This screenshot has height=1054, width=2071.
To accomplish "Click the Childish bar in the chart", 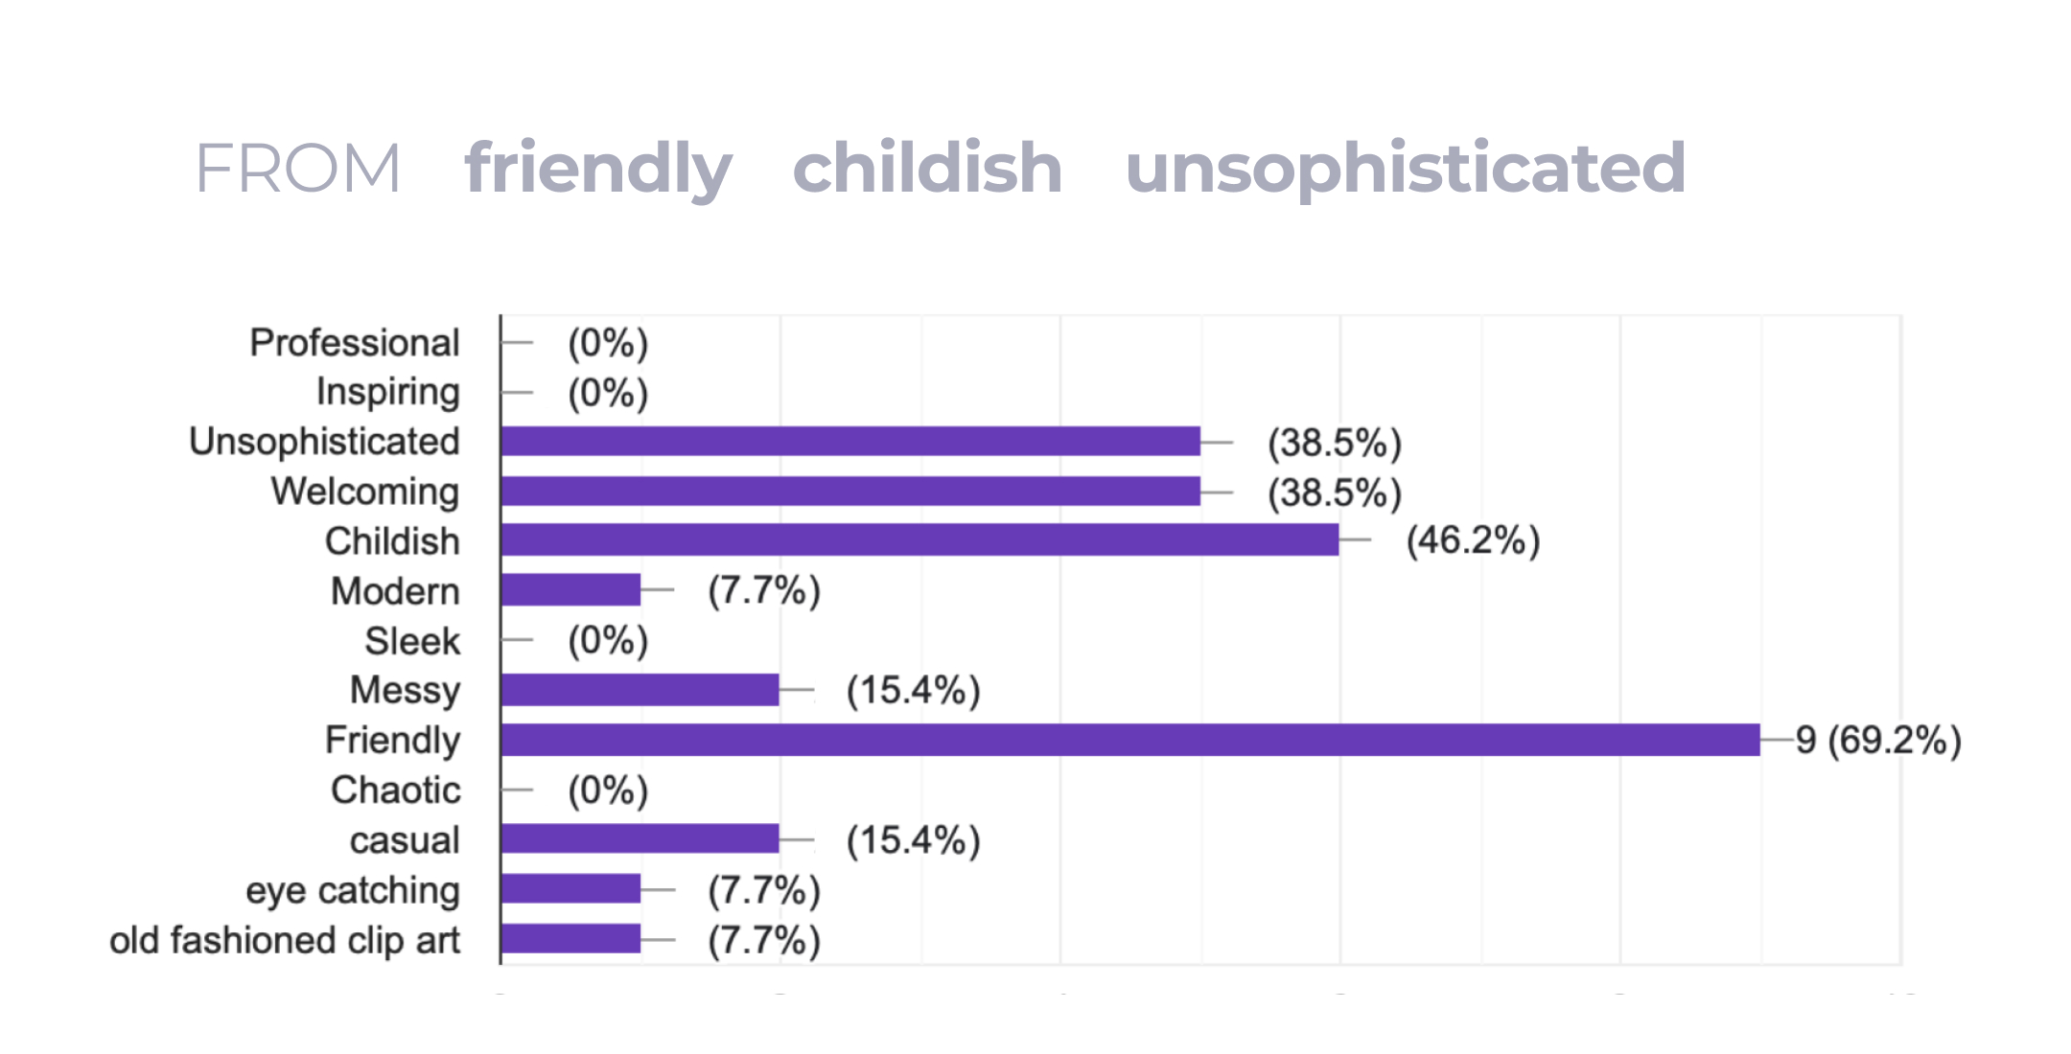I will (x=919, y=540).
